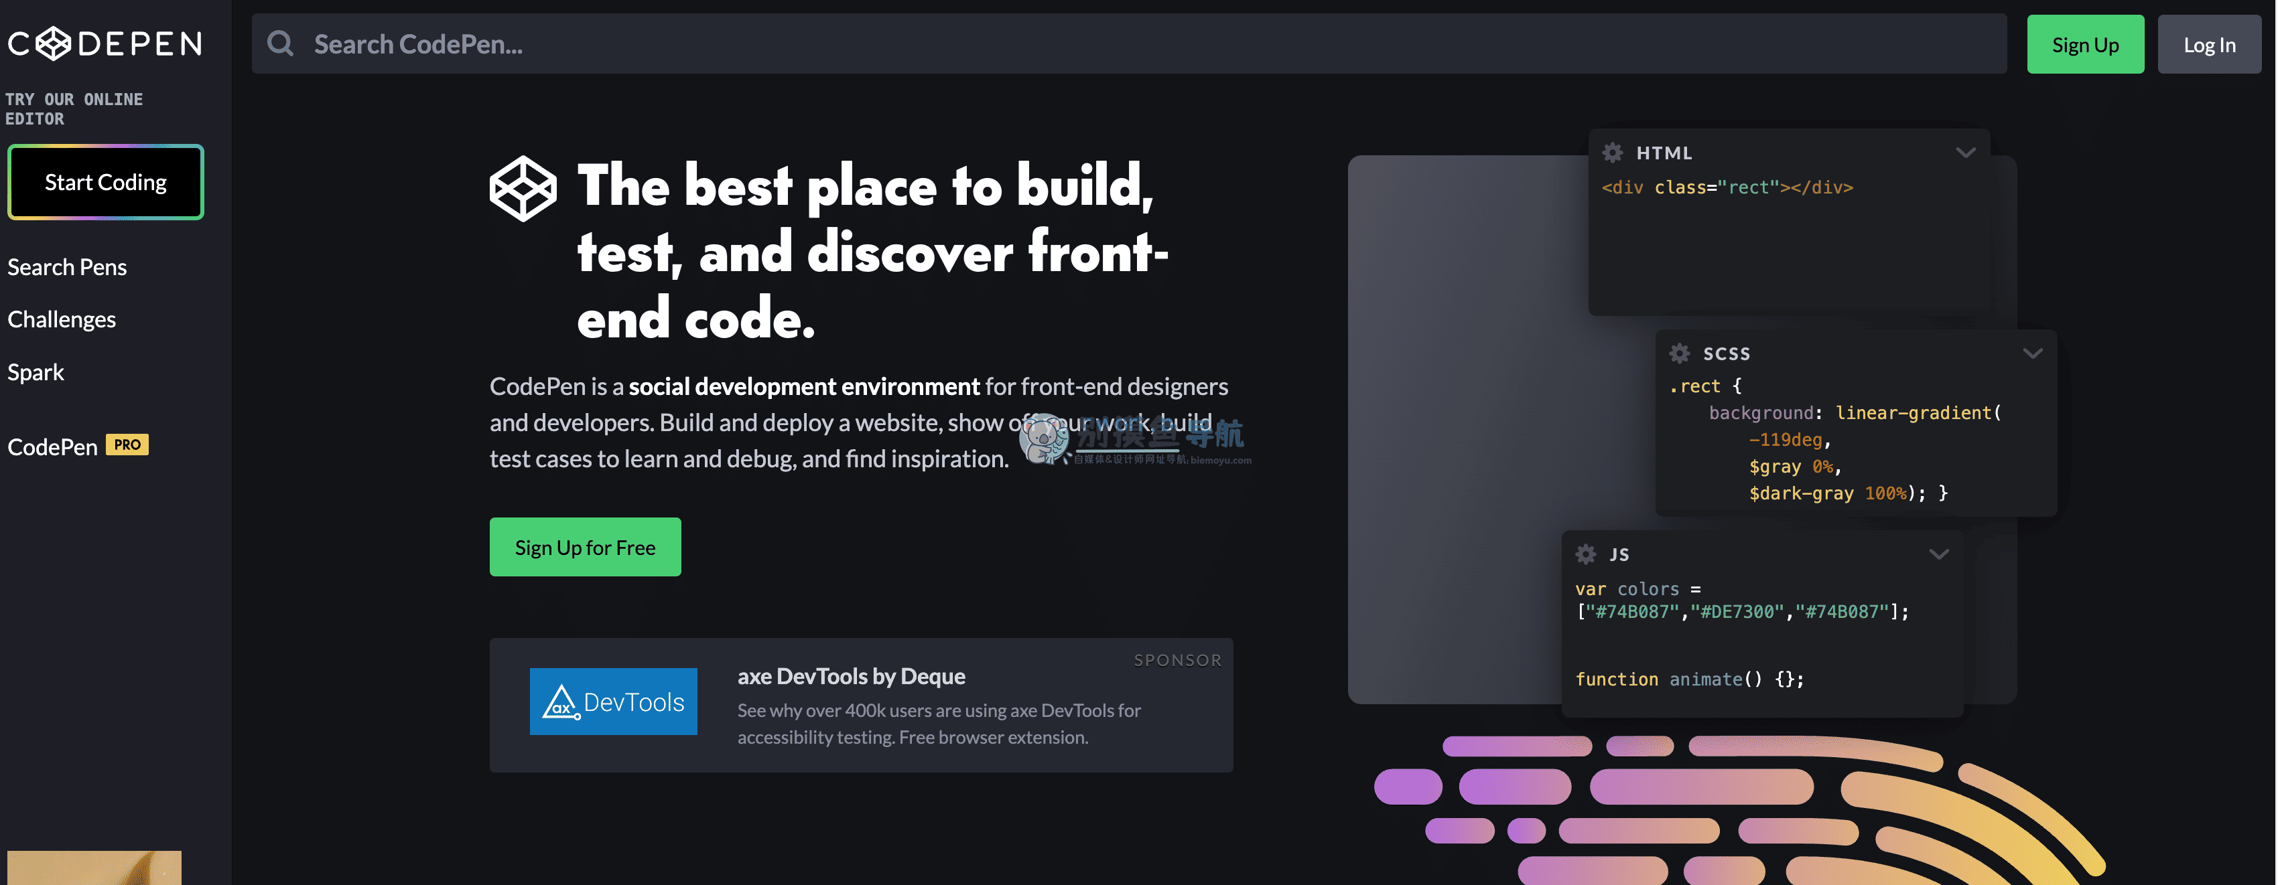Click the Start Coding button

point(105,182)
